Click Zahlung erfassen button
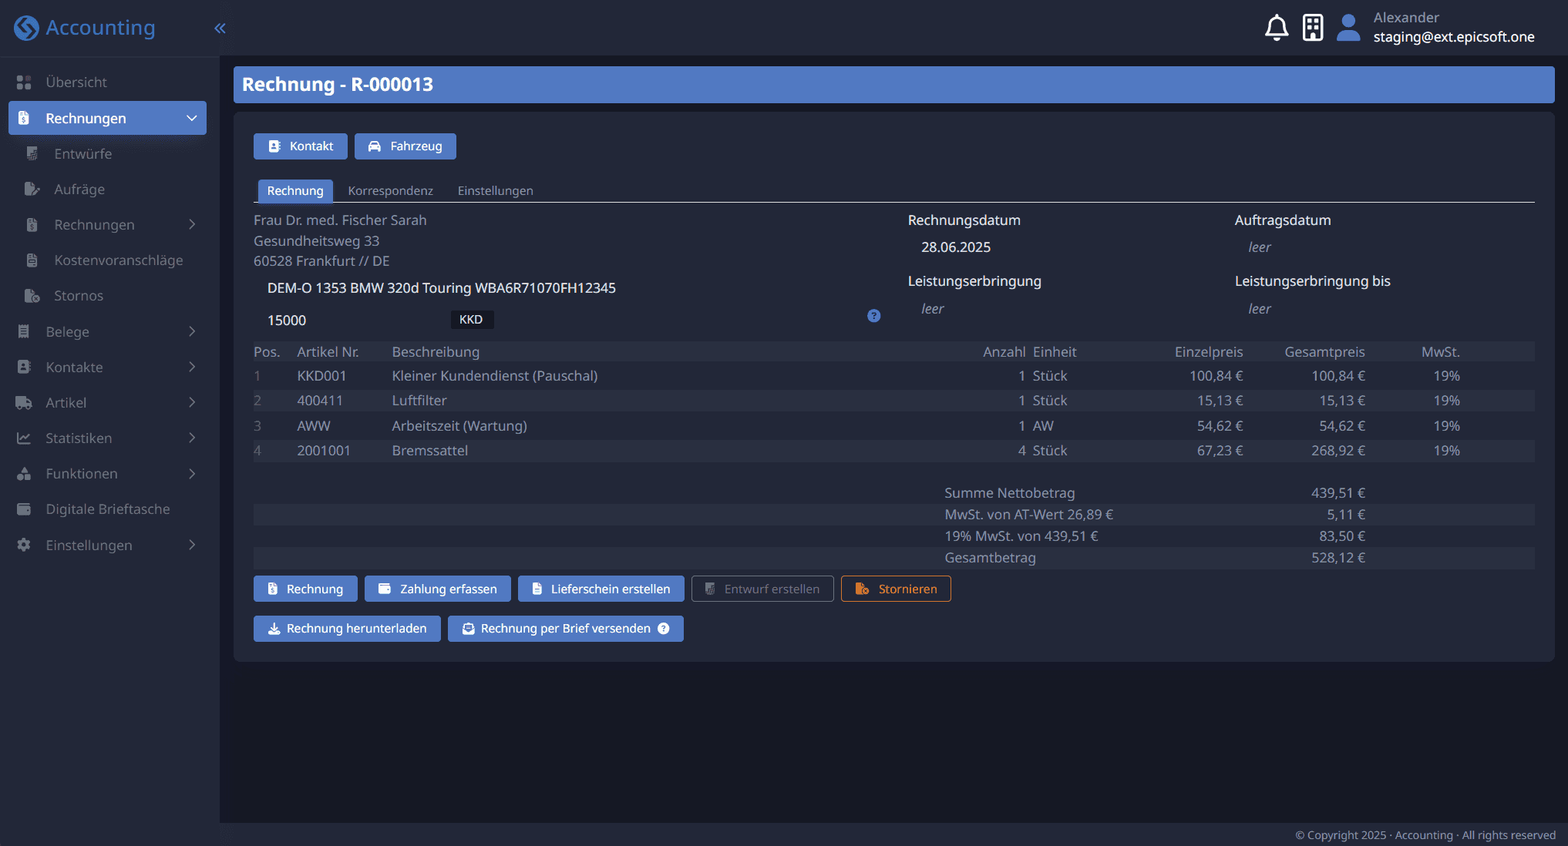1568x846 pixels. (x=438, y=589)
